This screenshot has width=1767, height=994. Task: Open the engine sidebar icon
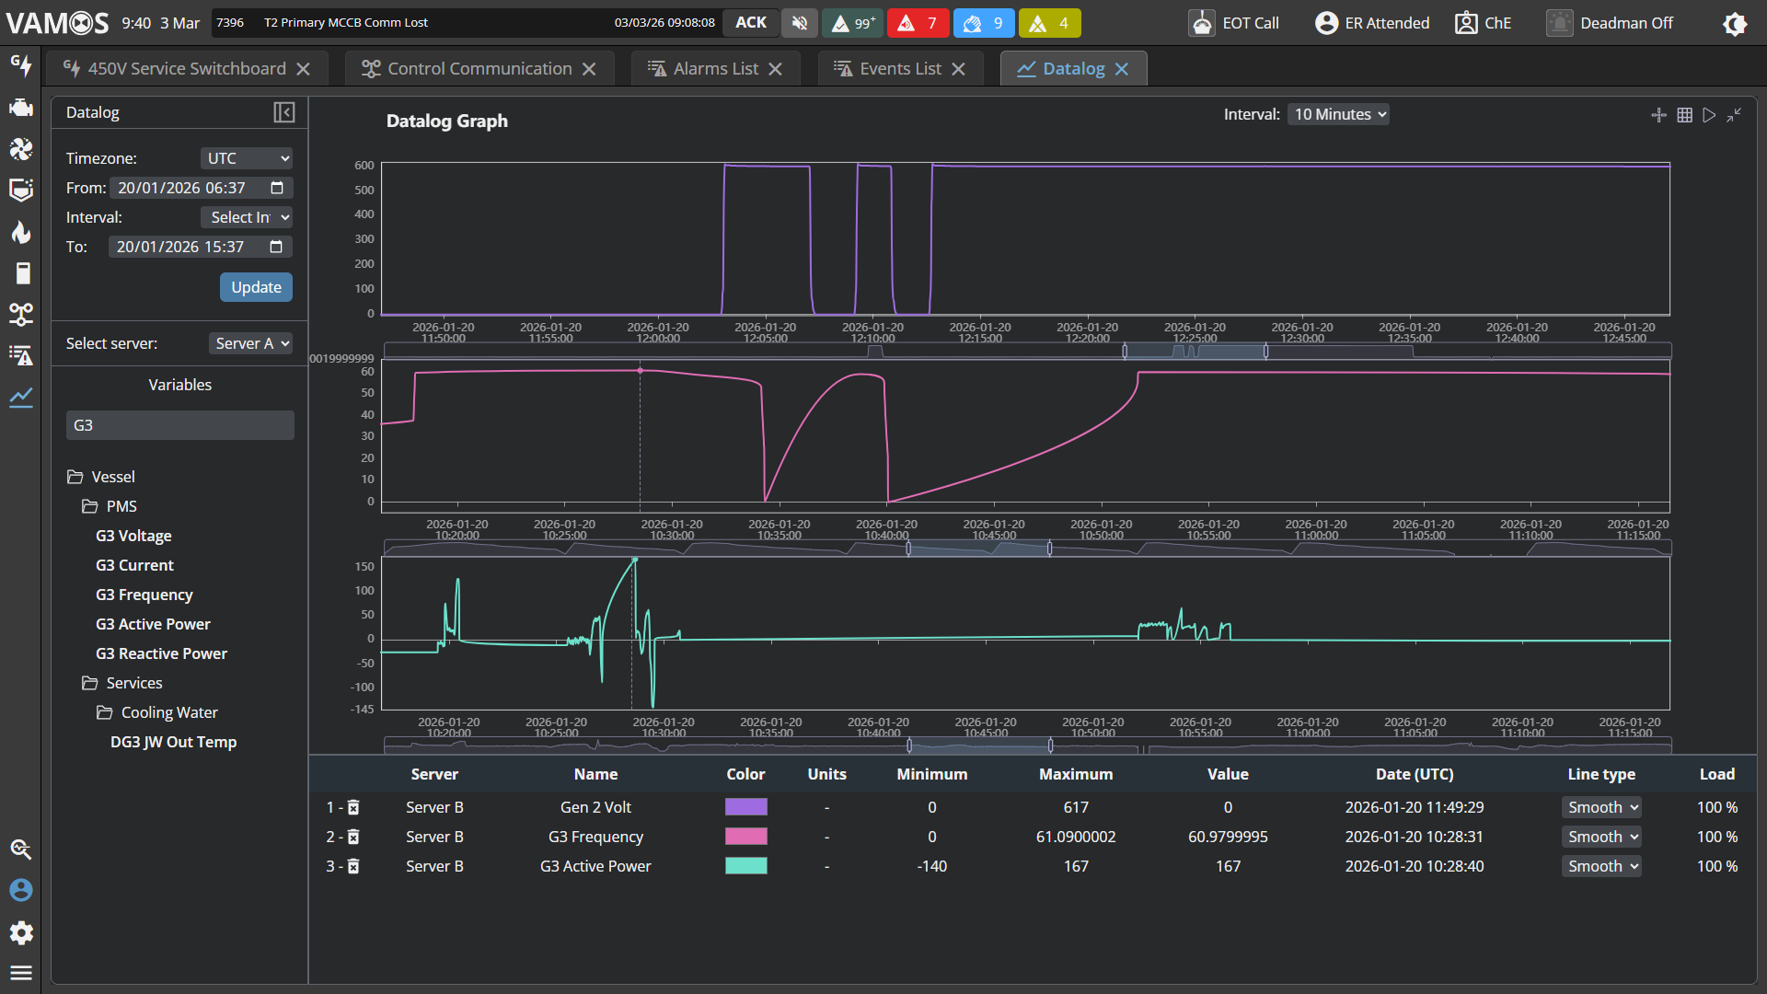point(20,108)
